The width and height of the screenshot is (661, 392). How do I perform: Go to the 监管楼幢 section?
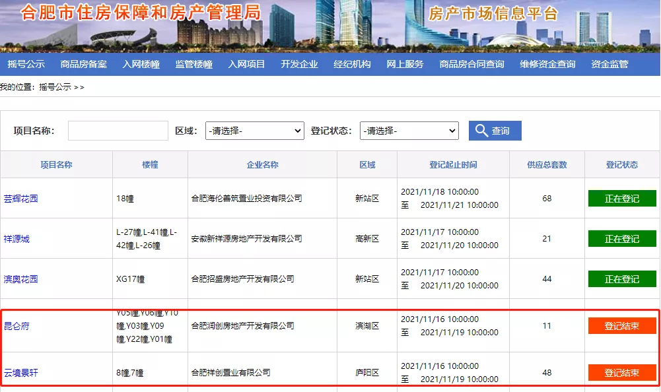coord(194,64)
